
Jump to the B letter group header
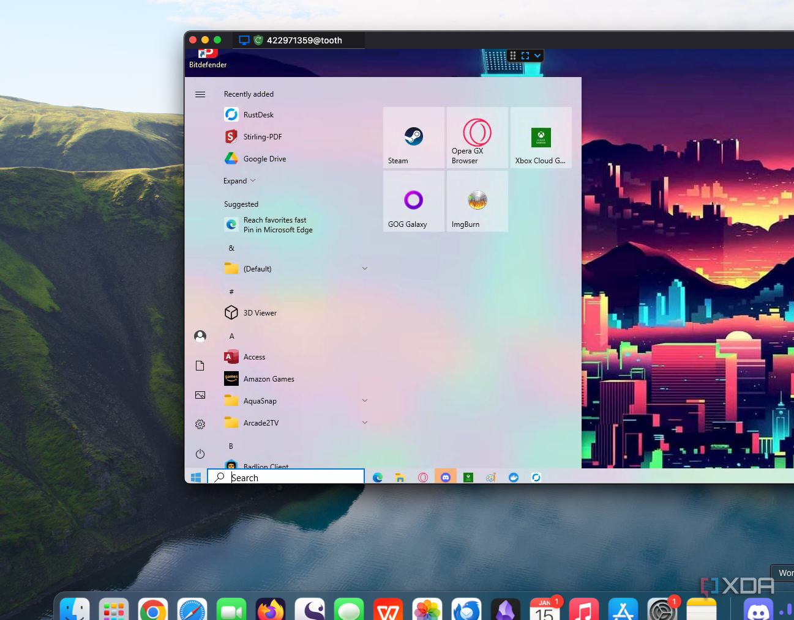point(231,446)
